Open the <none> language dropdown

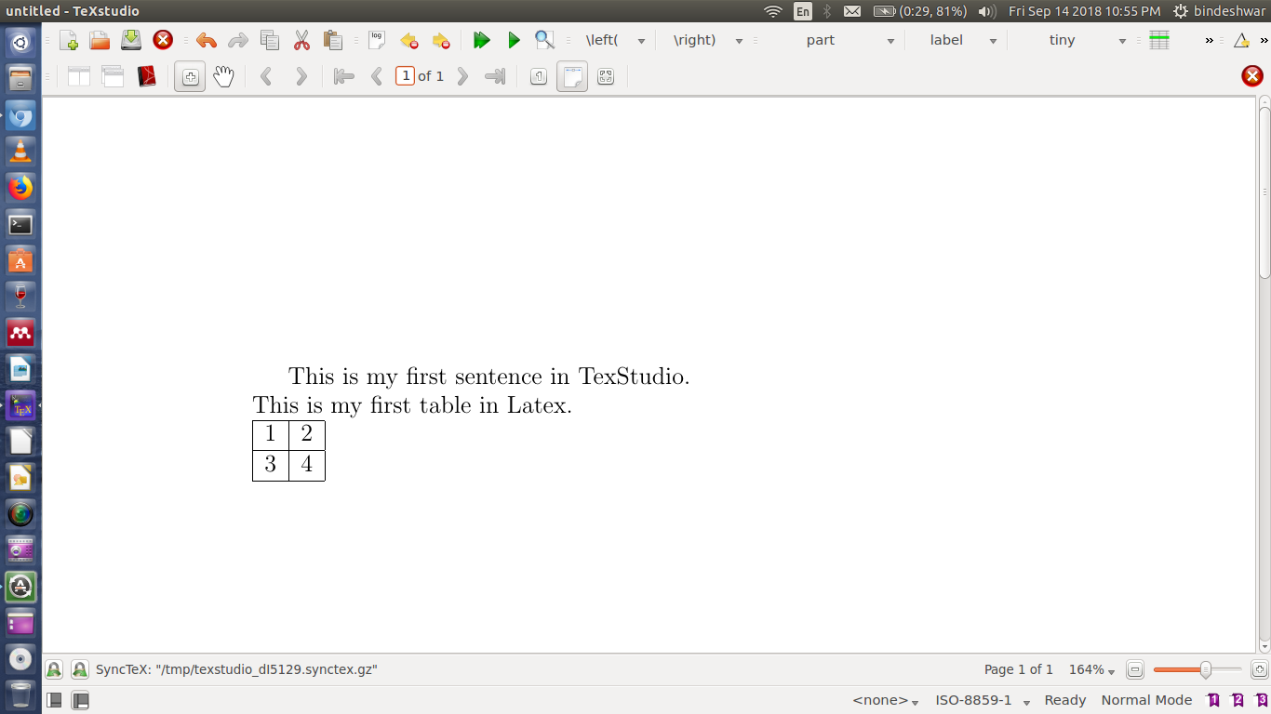pos(885,700)
